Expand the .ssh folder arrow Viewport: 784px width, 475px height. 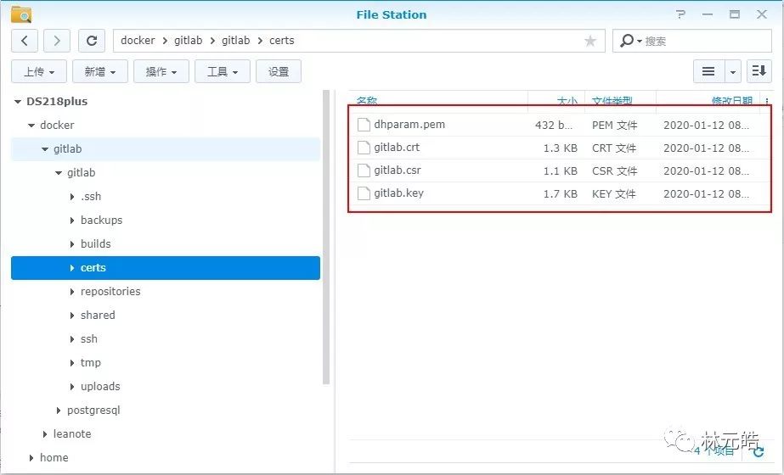[72, 197]
